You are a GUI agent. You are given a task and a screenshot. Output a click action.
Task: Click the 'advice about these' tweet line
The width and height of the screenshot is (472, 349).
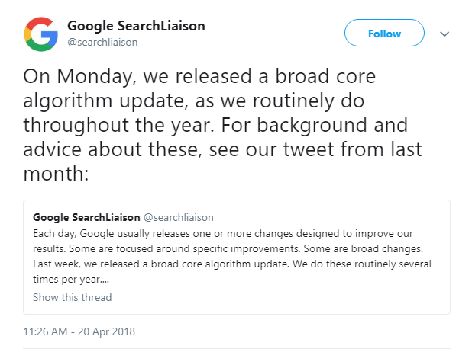[x=222, y=149]
